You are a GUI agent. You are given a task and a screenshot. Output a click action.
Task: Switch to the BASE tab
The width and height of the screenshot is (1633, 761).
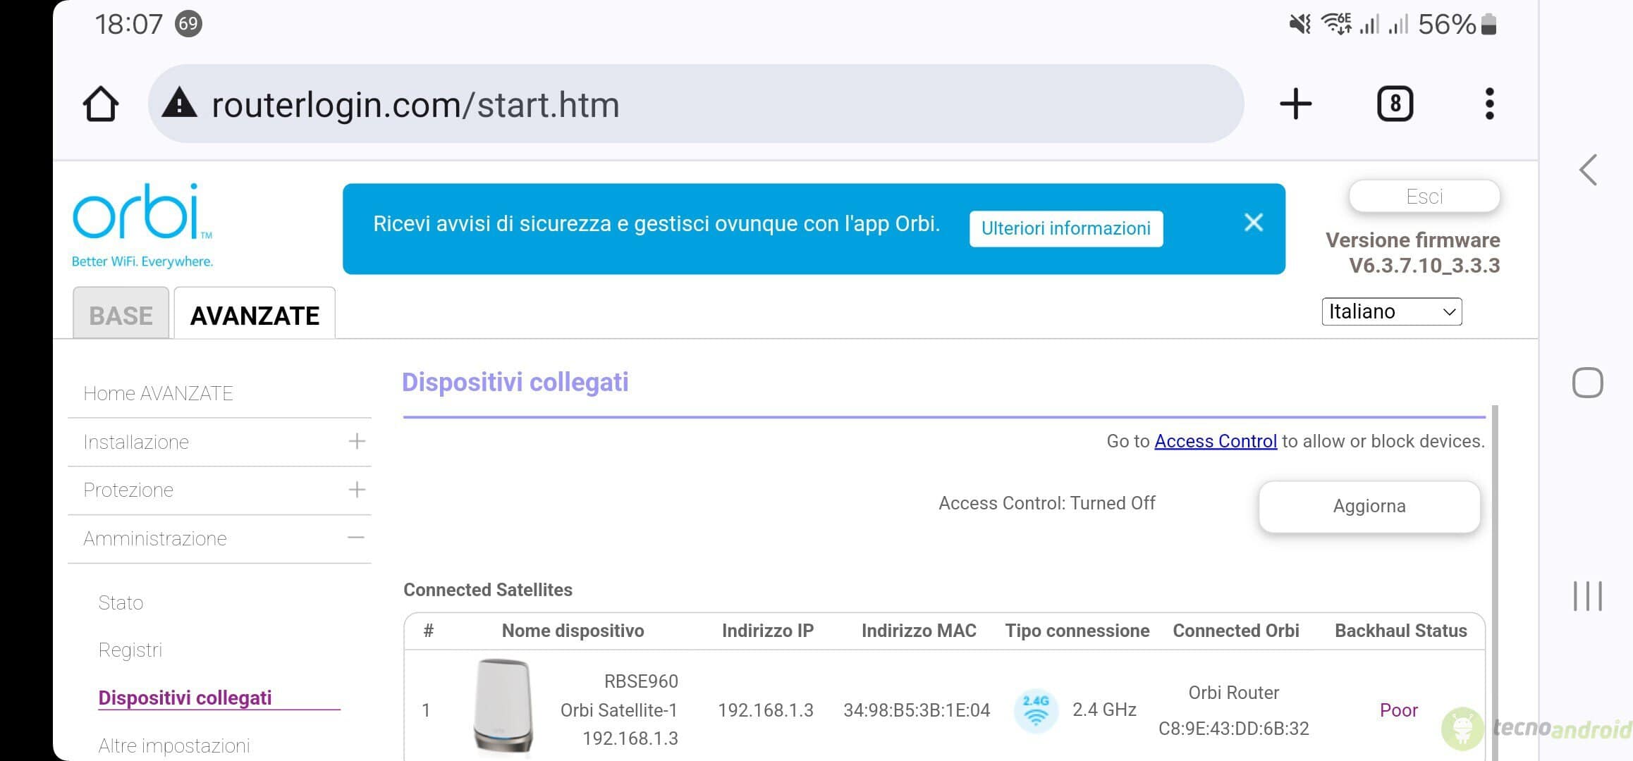pyautogui.click(x=121, y=314)
